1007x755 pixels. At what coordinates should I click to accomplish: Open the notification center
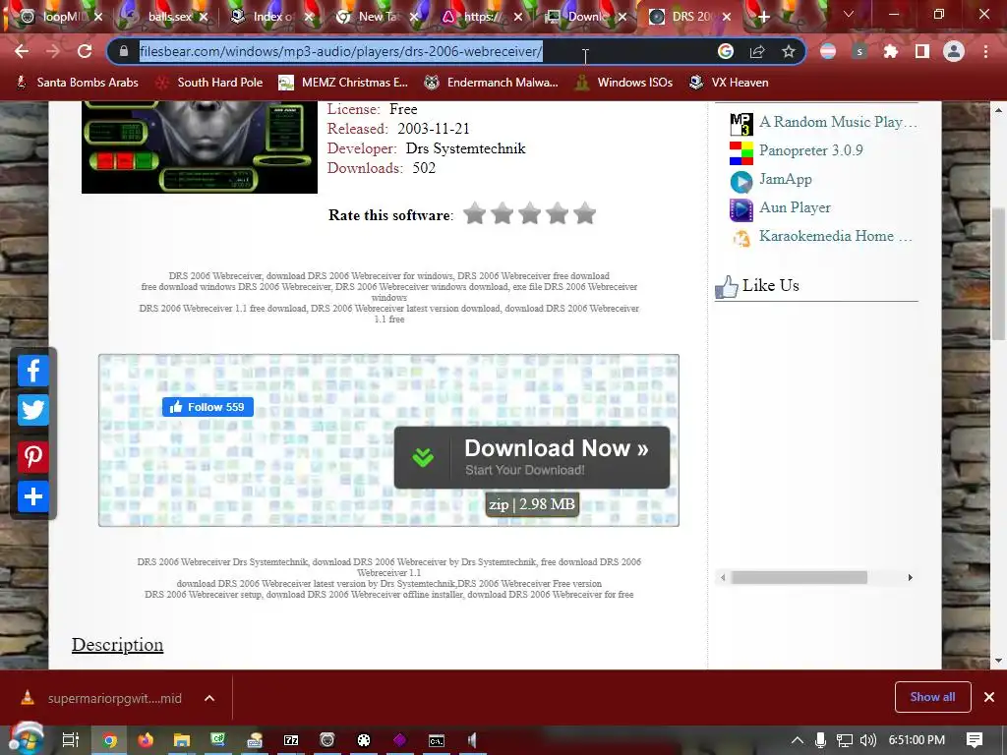[975, 740]
